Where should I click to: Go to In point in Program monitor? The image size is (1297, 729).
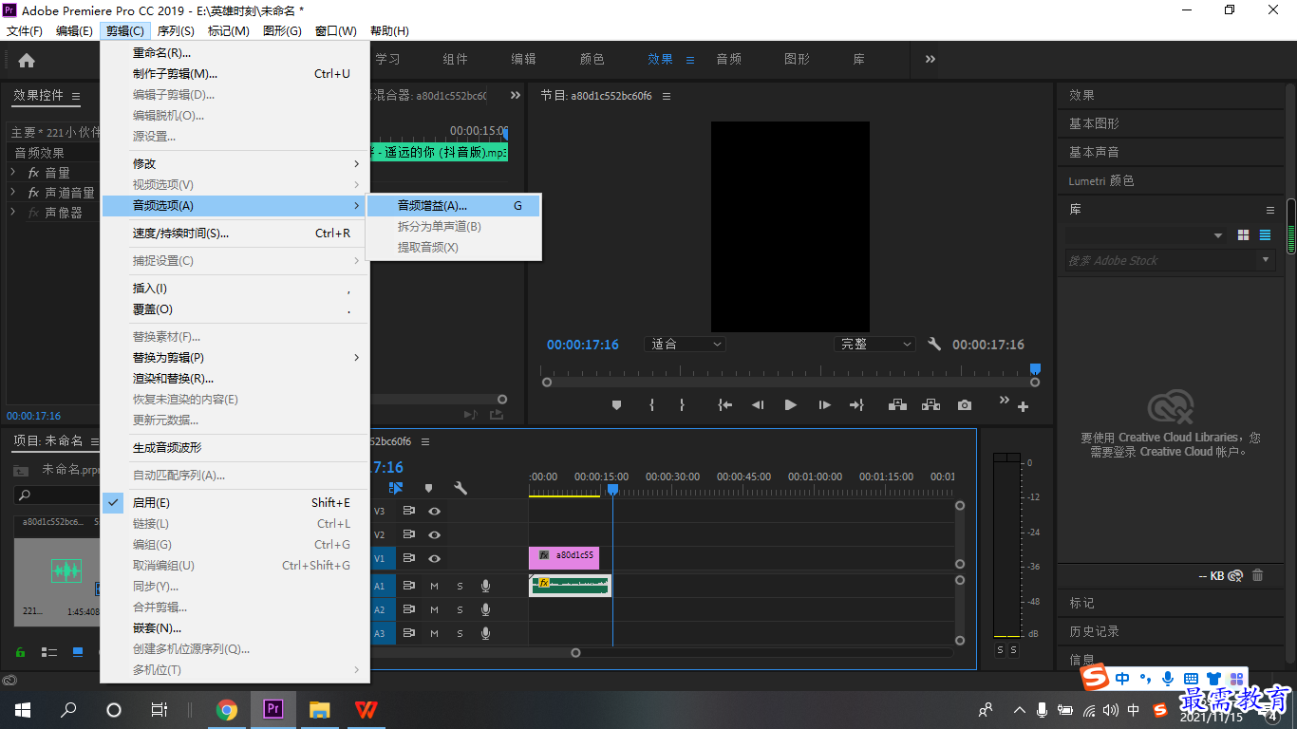point(725,405)
